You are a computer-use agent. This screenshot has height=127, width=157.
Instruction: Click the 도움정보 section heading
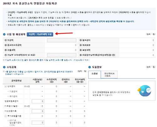[x=97, y=67]
